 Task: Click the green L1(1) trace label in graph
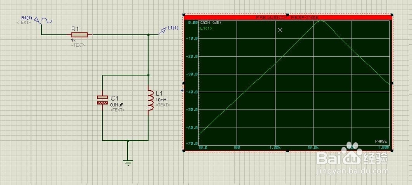click(x=206, y=28)
